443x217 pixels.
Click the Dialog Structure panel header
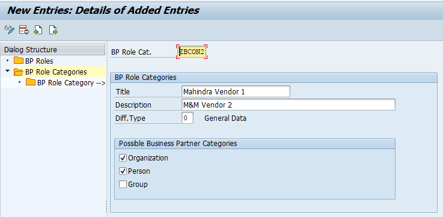53,49
